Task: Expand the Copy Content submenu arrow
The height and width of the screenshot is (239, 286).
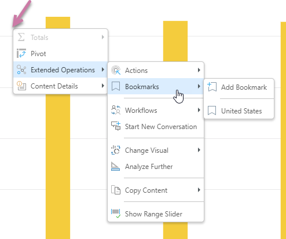Action: tap(199, 190)
